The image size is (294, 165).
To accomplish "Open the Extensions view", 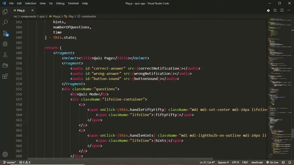I will [x=5, y=76].
